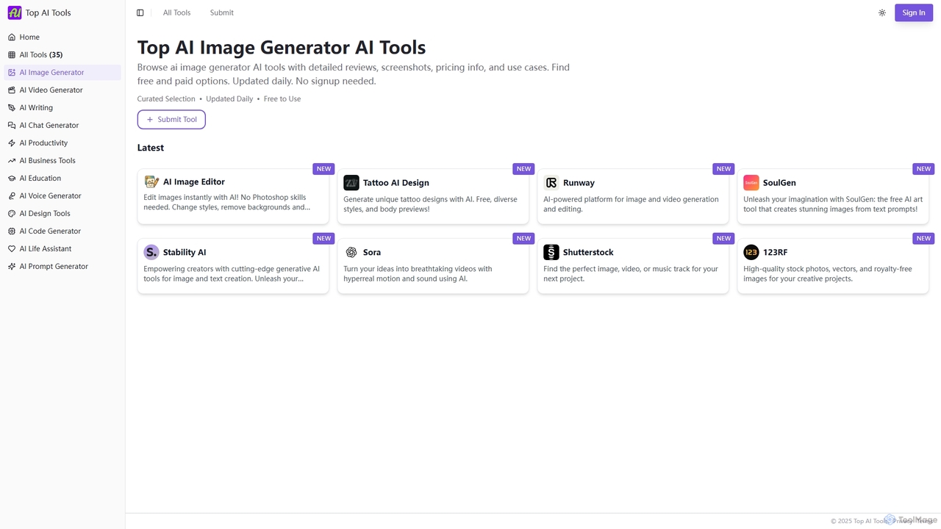Select AI Productivity category label
The image size is (941, 529).
43,143
